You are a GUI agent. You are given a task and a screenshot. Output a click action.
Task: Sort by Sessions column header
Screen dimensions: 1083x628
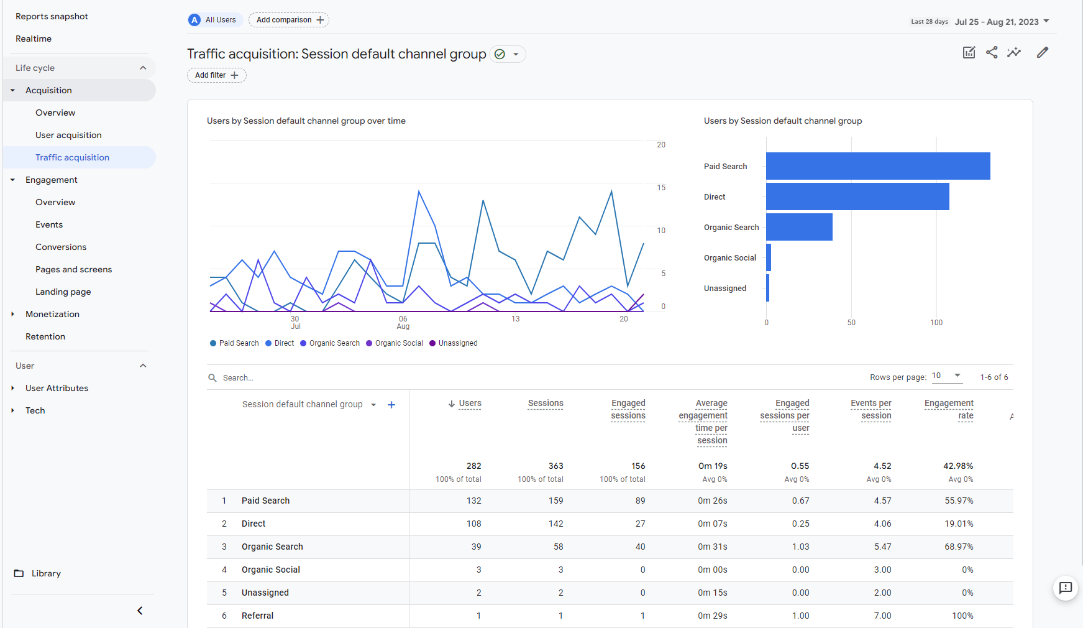pos(546,404)
